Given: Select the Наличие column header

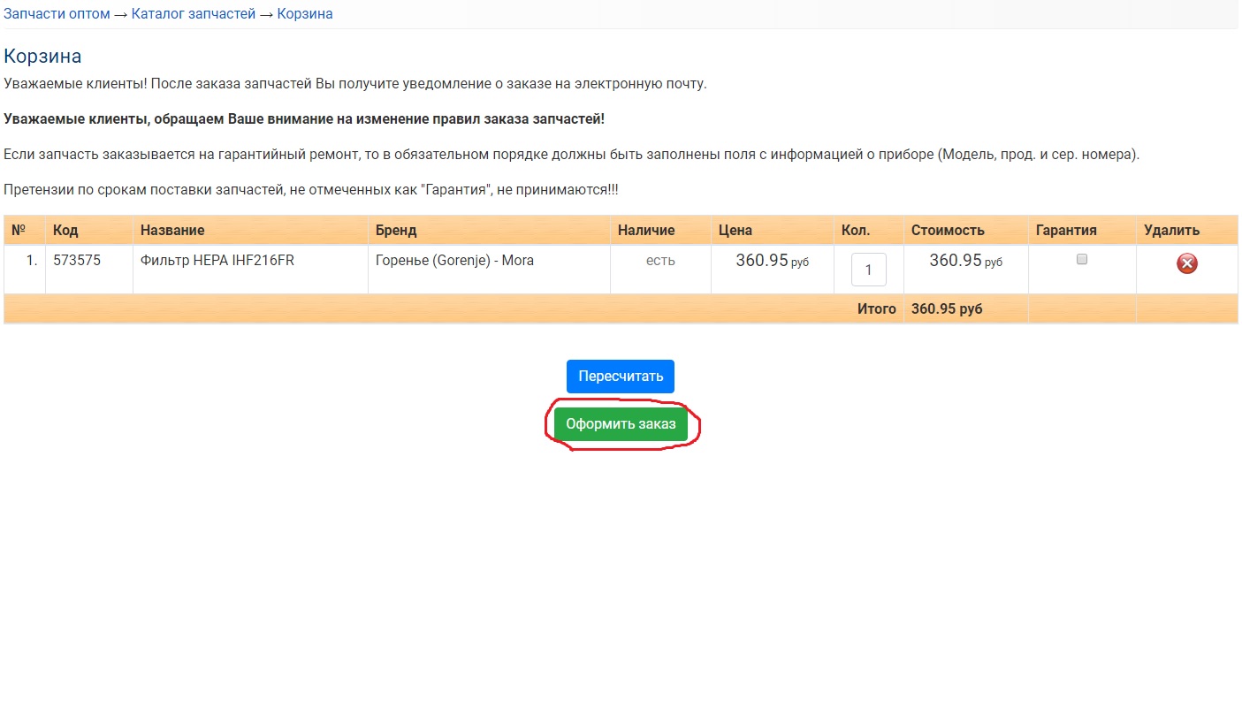Looking at the screenshot, I should pos(646,230).
